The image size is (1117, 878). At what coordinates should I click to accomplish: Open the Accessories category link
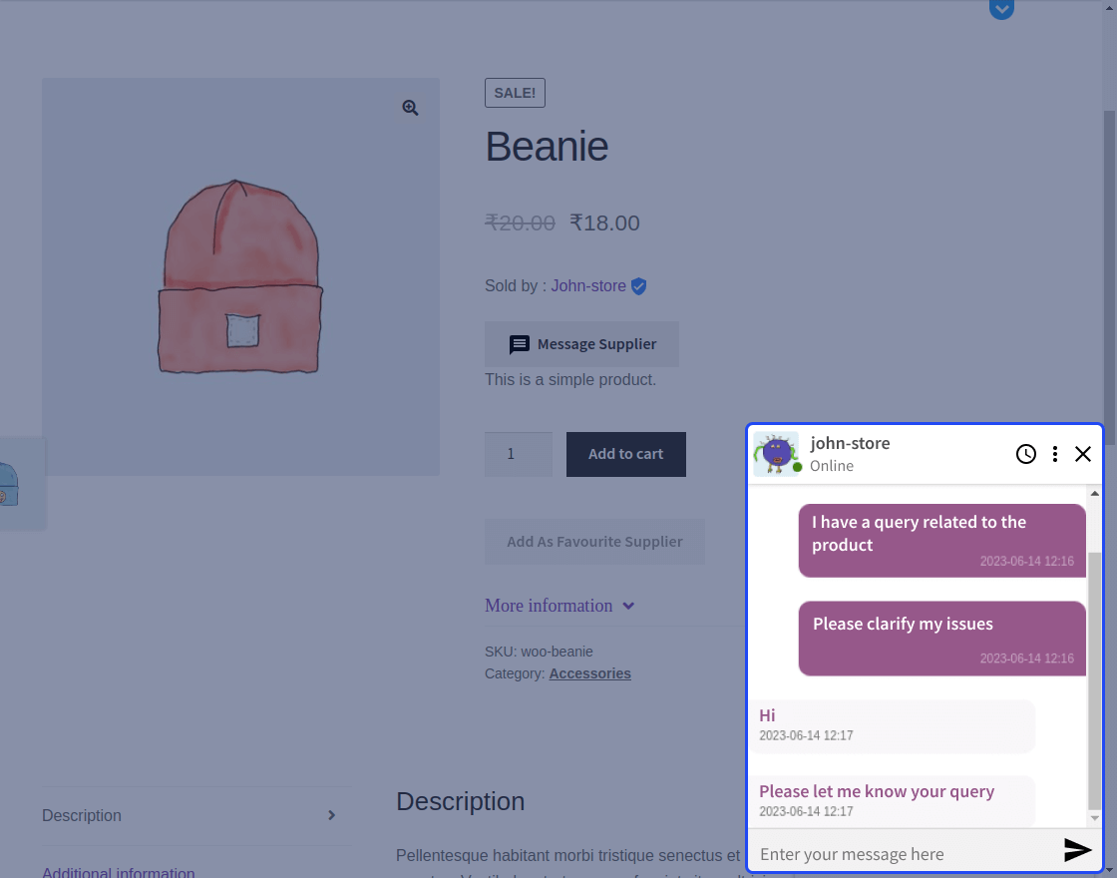(x=589, y=673)
